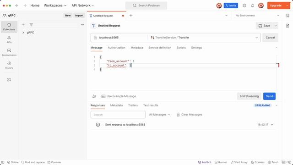Go back with the left arrow icon
The height and width of the screenshot is (165, 293).
click(x=17, y=5)
